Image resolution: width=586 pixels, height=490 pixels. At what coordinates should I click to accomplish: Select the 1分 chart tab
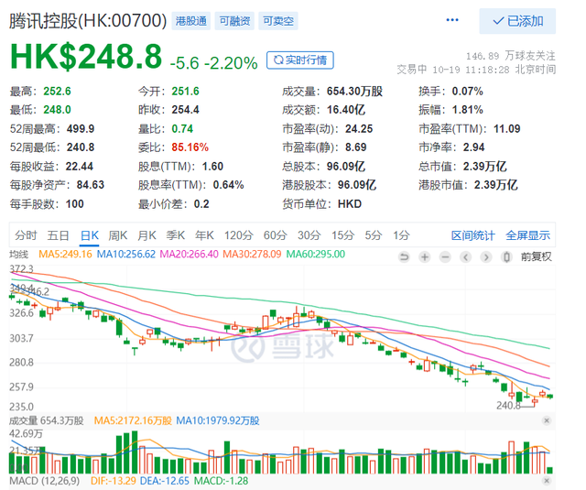[401, 235]
